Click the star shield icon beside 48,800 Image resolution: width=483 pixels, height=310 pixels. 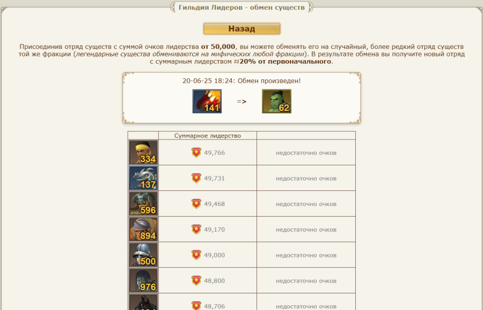[x=196, y=280]
